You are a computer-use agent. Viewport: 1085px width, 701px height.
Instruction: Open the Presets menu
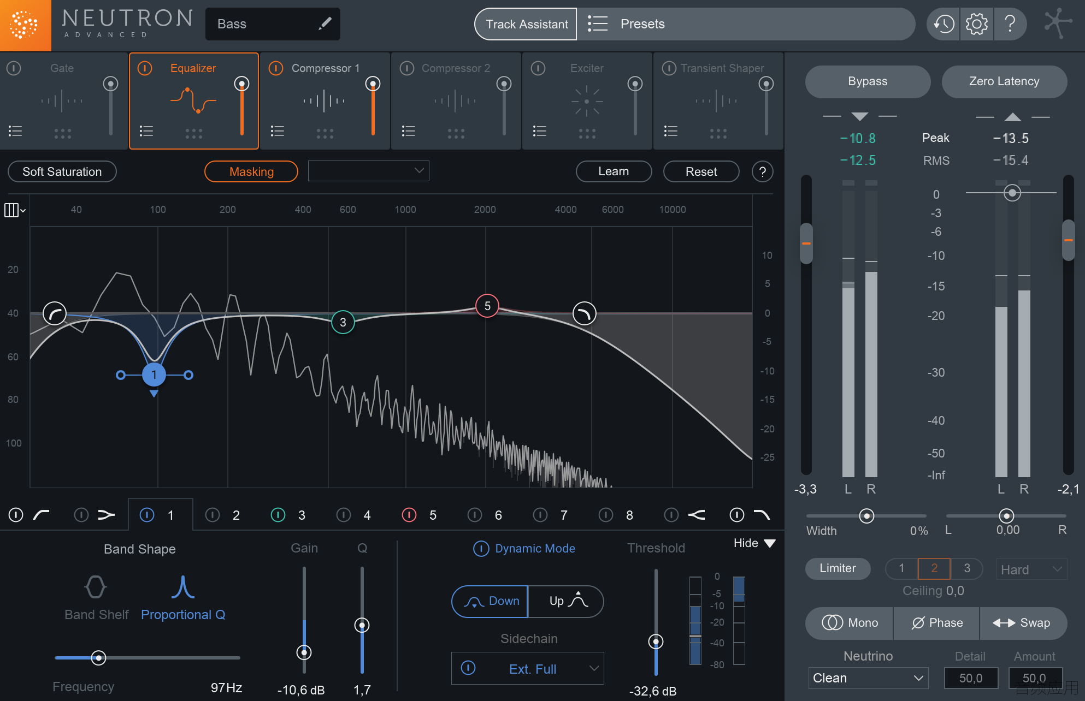(746, 24)
